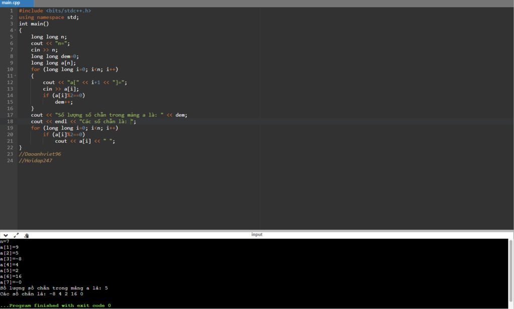This screenshot has height=309, width=514.
Task: Collapse the for-loop fold at line 11
Action: point(15,76)
